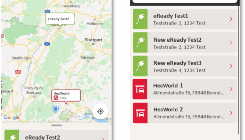The width and height of the screenshot is (245, 140).
Task: Click the plug icon for eReady Test1
Action: tap(140, 19)
